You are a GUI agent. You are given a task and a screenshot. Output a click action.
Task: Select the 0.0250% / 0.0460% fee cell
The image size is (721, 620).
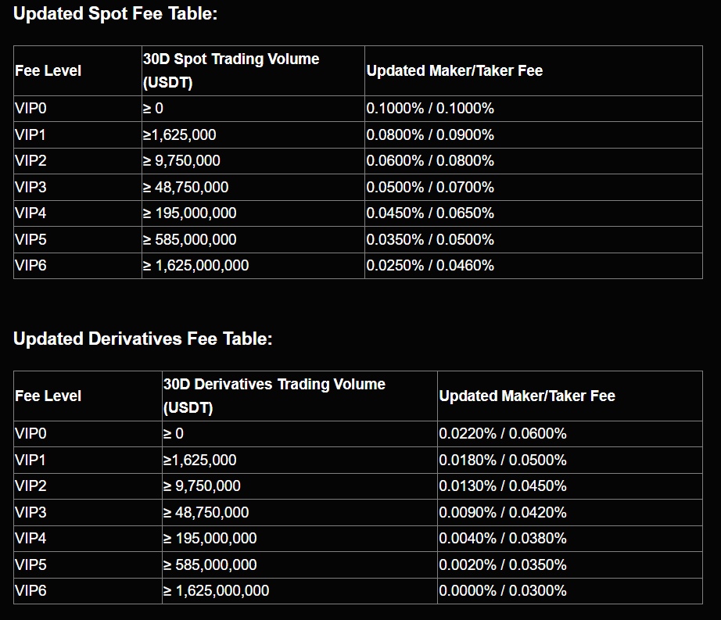tap(430, 265)
